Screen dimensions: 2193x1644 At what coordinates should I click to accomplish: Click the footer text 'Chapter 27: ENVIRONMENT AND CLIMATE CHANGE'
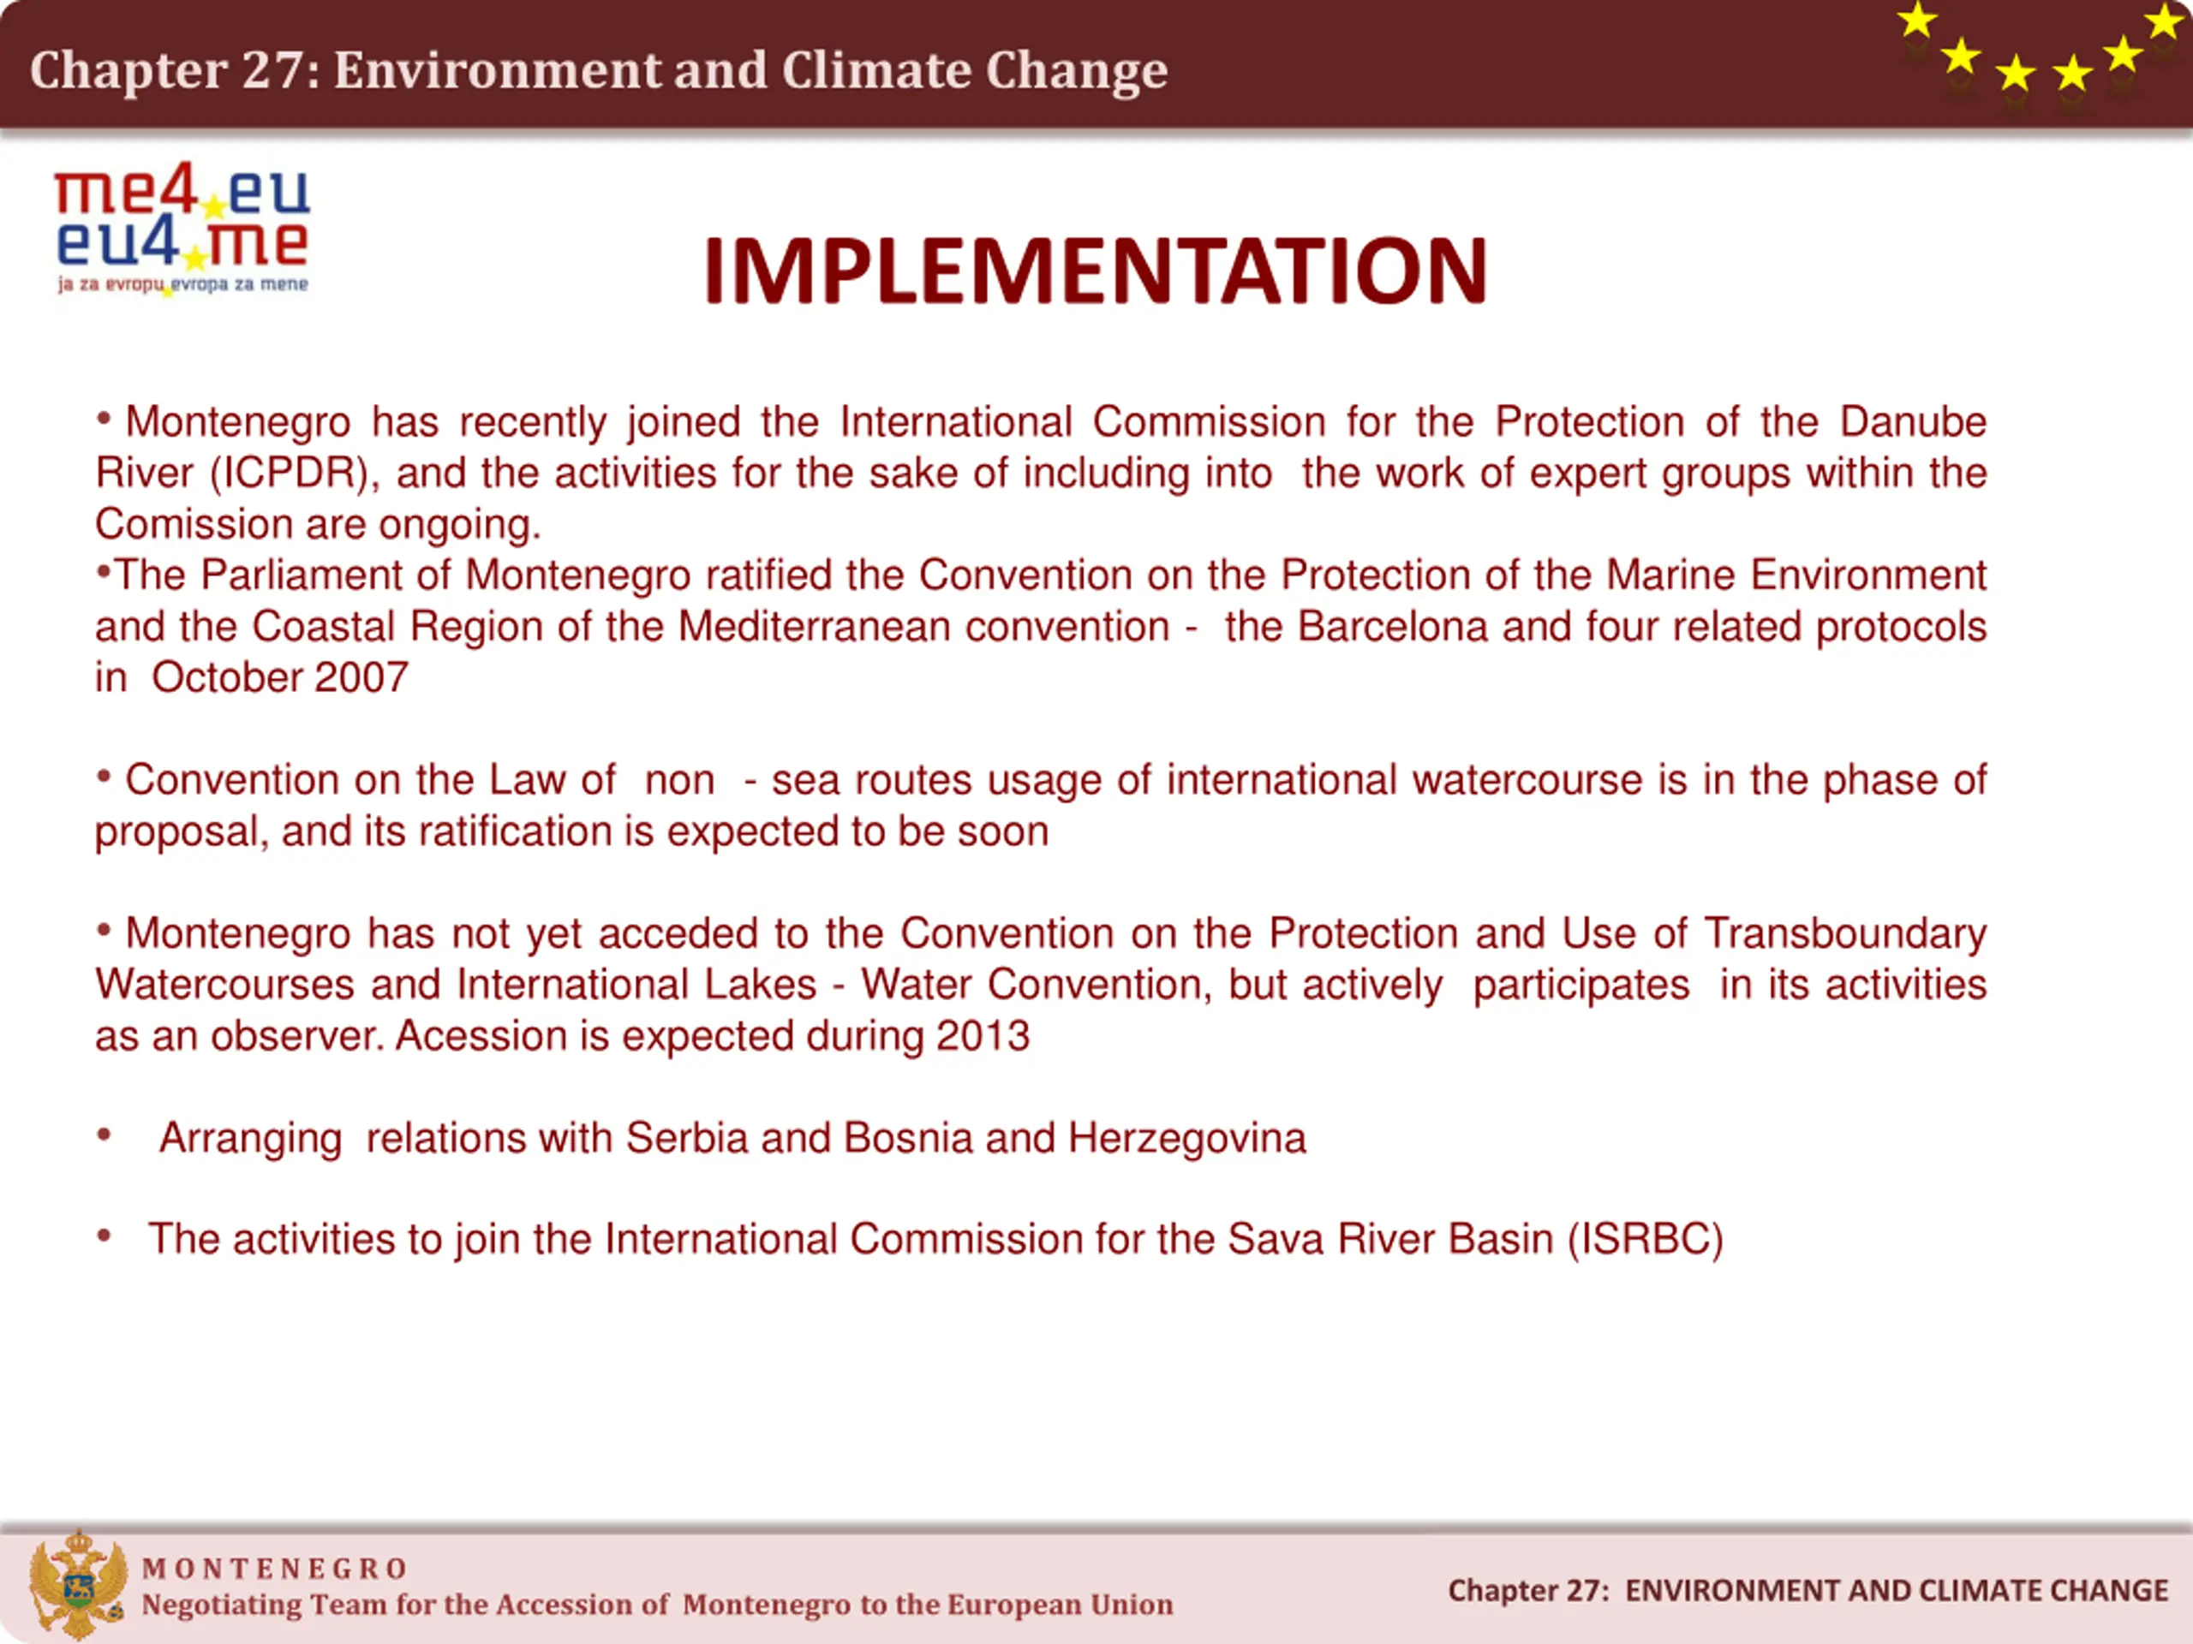1808,1591
